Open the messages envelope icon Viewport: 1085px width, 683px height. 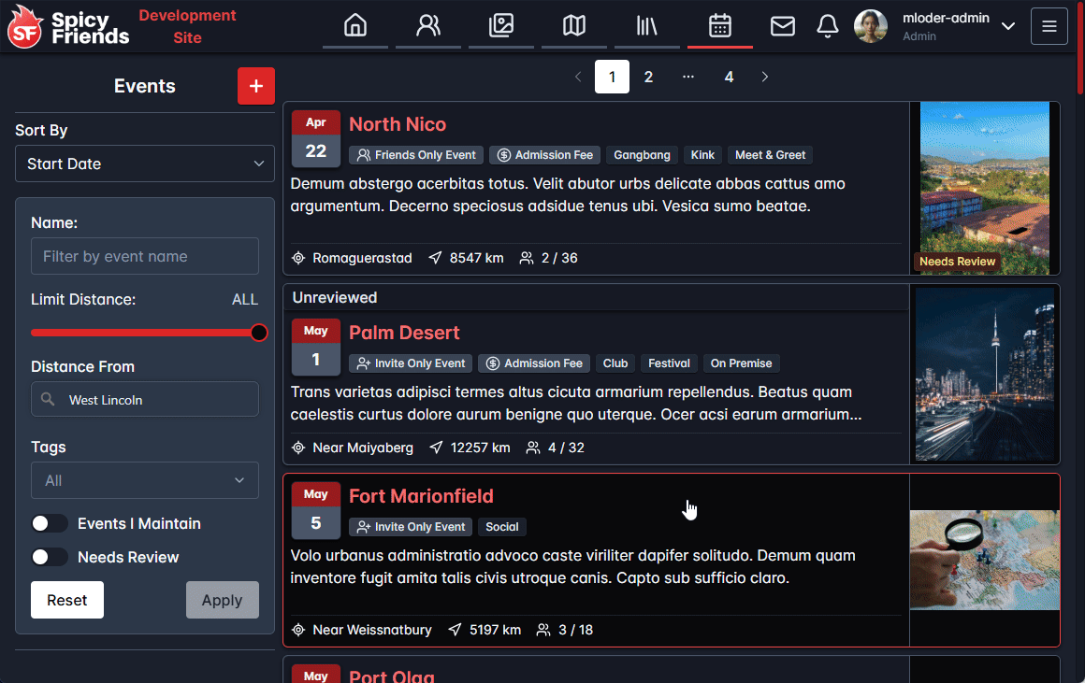783,26
